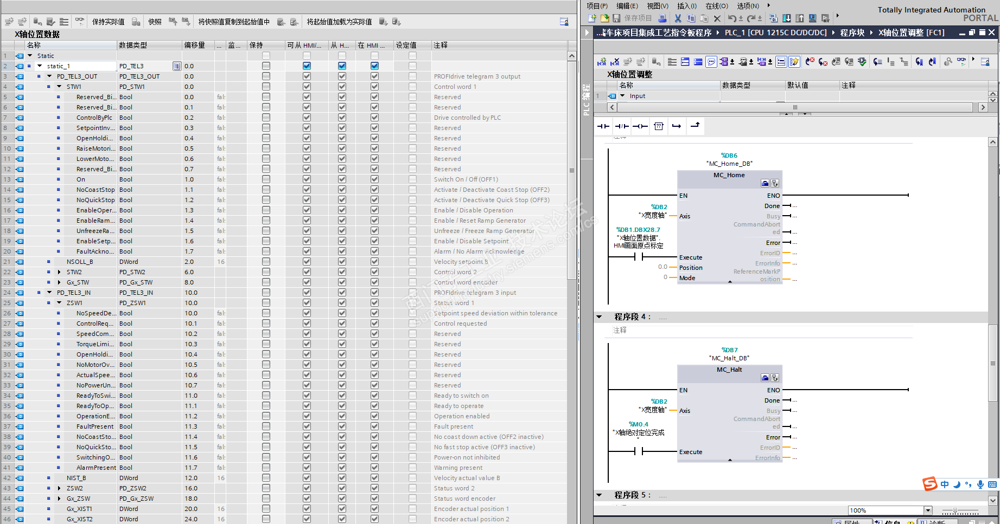Click the input method microphone icon
1000x524 pixels.
[x=980, y=484]
